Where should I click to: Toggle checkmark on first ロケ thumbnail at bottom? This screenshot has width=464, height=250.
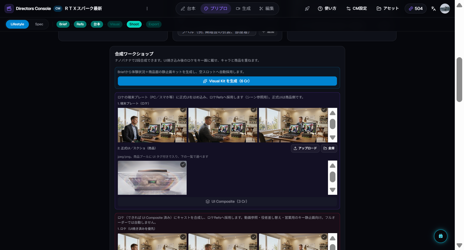183,237
